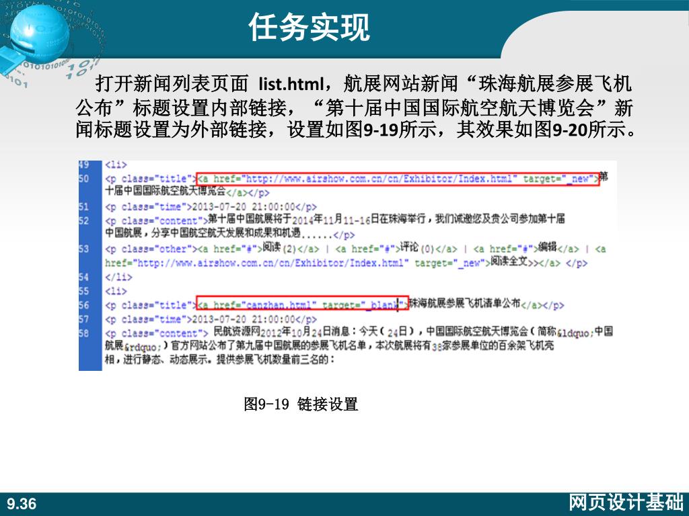Screen dimensions: 689x516
Task: Click the class="content" tag on line 52
Action: (x=156, y=220)
